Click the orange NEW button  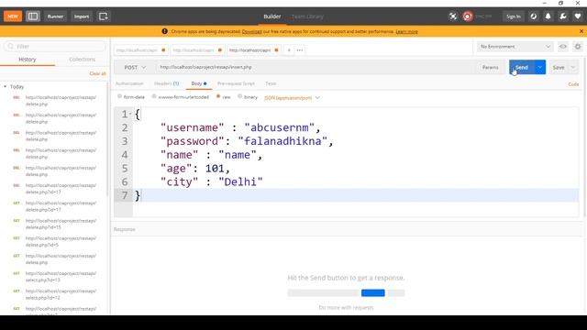click(13, 16)
